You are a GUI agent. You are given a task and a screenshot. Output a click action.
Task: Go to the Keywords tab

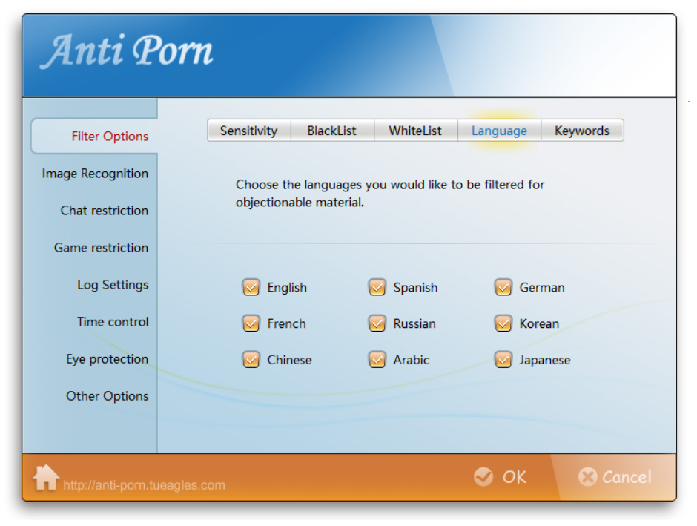coord(582,131)
